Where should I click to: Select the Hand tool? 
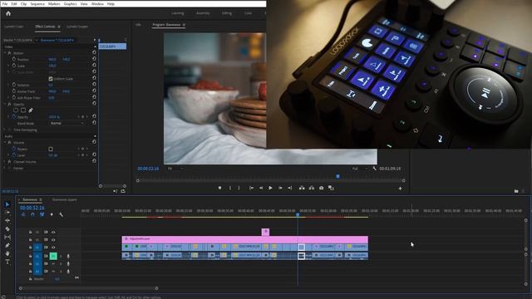[x=7, y=253]
